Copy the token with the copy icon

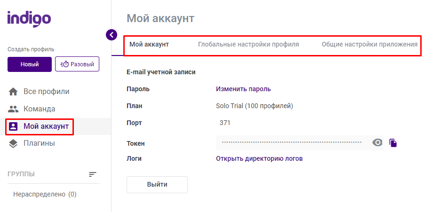(393, 142)
